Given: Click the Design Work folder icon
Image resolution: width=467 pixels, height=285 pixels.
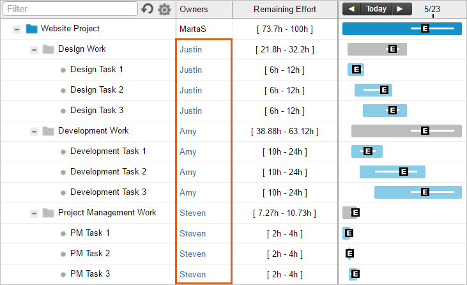Looking at the screenshot, I should tap(49, 49).
